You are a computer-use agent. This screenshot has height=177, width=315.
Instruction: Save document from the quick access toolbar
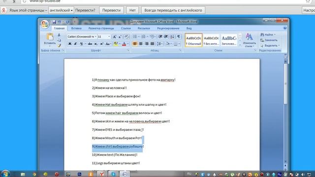coord(54,22)
